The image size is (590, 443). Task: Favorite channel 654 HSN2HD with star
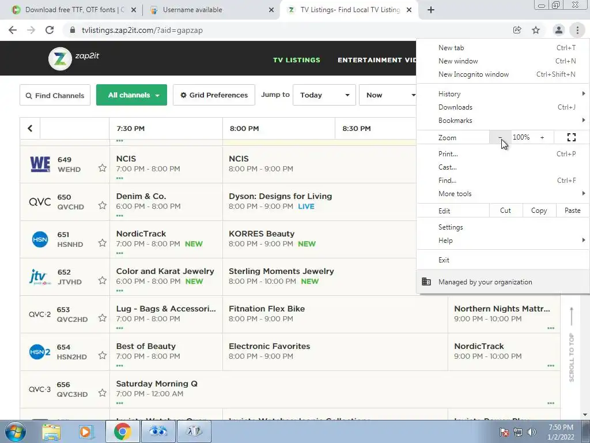tap(103, 355)
